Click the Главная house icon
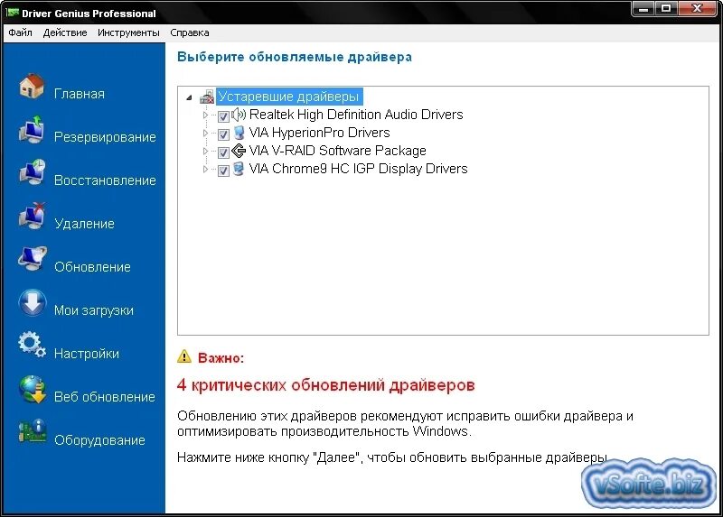 point(32,86)
